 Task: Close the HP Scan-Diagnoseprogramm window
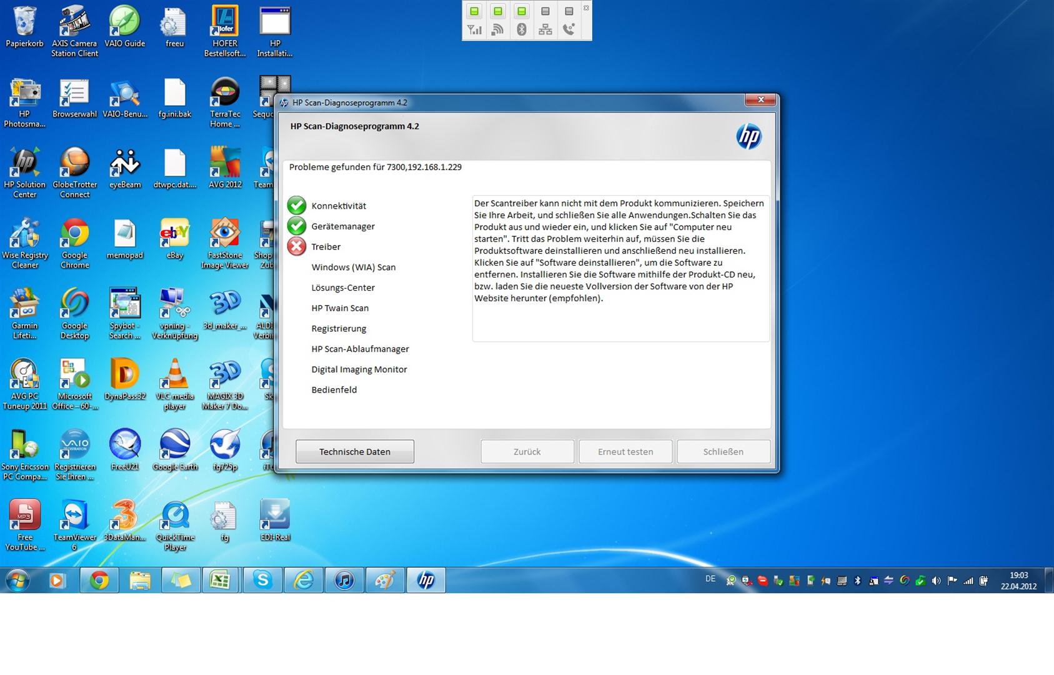(x=760, y=100)
